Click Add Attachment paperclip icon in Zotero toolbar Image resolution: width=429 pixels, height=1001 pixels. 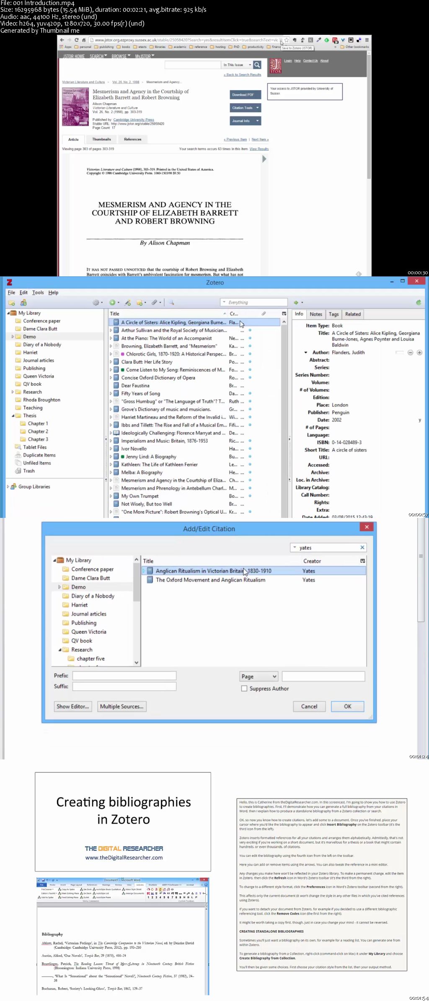point(155,303)
